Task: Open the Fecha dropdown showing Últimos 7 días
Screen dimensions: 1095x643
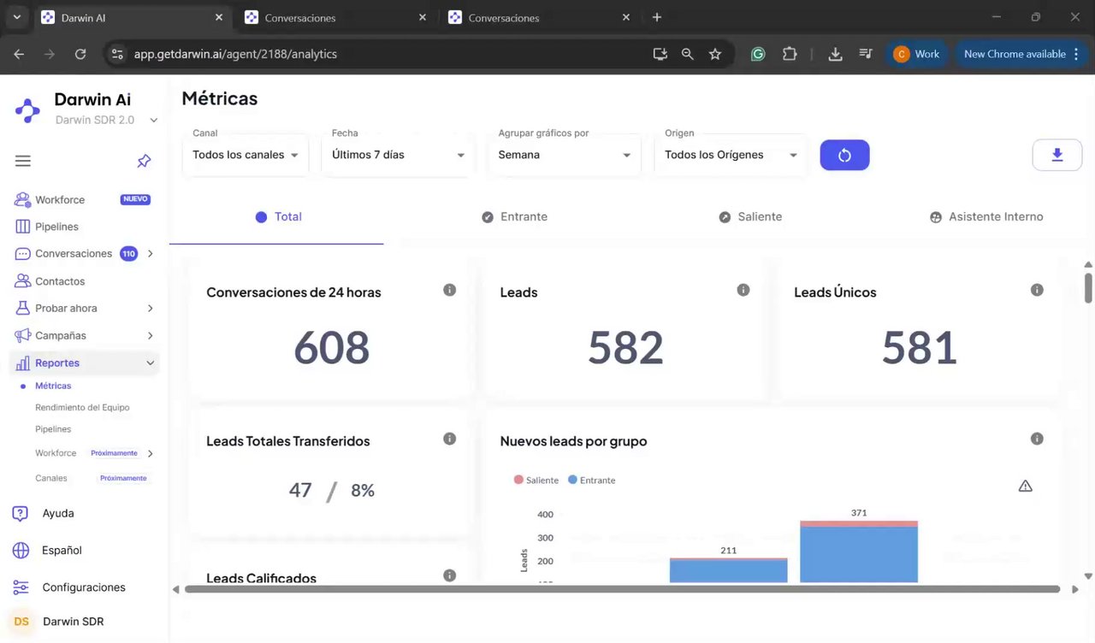Action: pyautogui.click(x=398, y=155)
